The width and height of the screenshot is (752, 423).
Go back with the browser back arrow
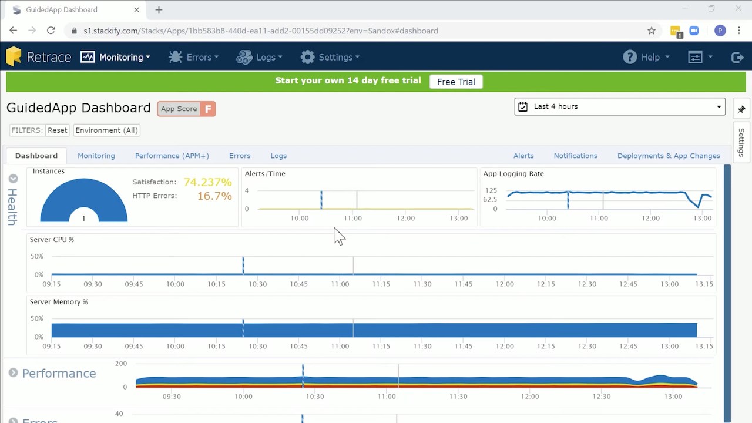(x=14, y=31)
